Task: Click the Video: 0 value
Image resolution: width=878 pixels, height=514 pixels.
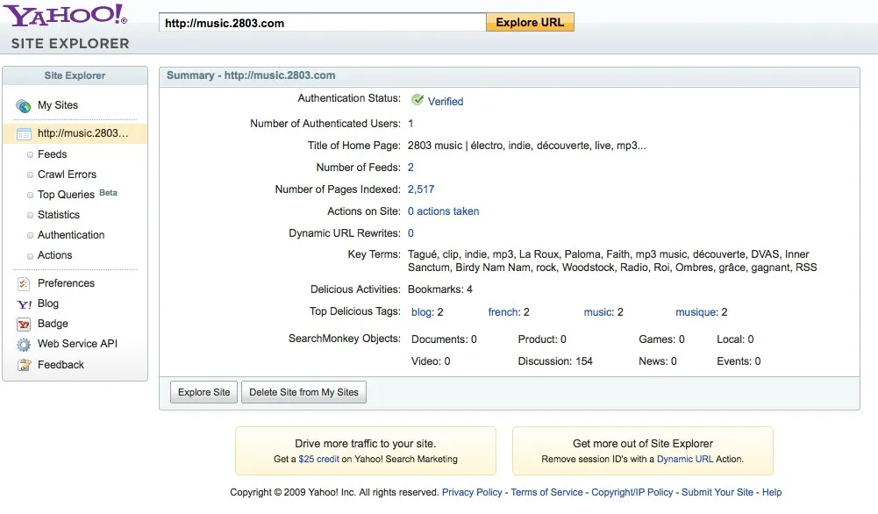Action: tap(431, 361)
